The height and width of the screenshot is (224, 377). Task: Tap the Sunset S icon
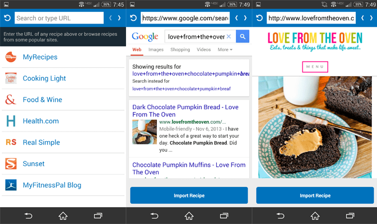coord(11,164)
